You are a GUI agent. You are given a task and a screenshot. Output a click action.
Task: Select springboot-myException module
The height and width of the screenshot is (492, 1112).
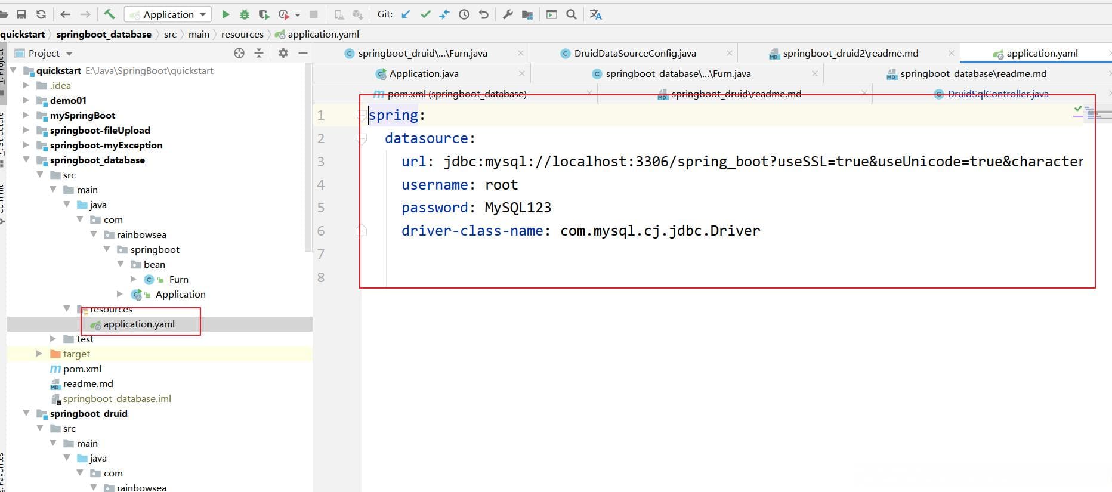coord(106,145)
